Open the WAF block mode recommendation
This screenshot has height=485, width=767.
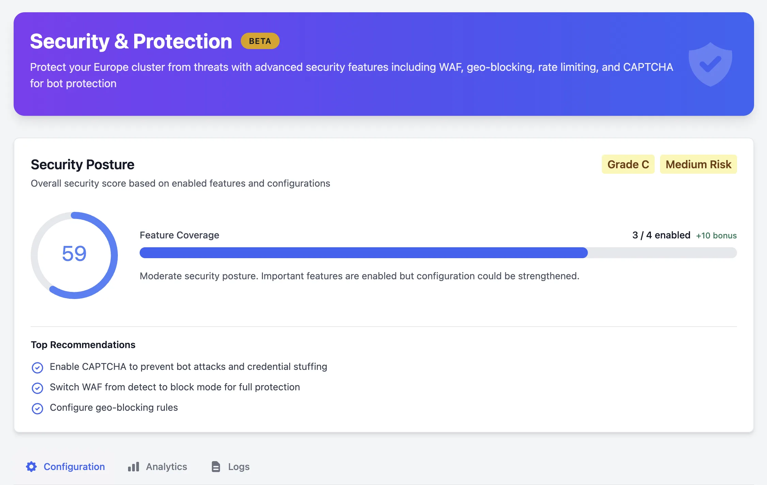(x=175, y=387)
